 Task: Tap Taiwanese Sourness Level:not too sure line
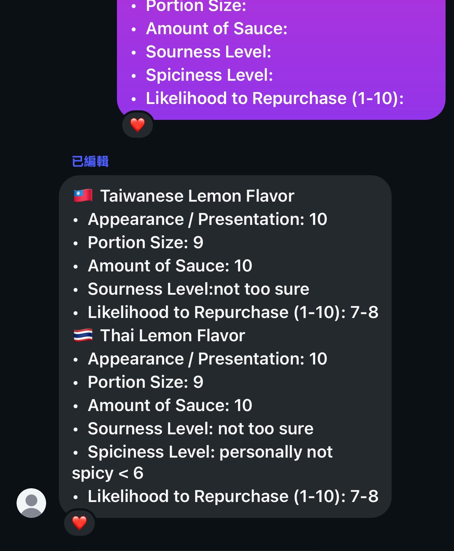(x=198, y=289)
